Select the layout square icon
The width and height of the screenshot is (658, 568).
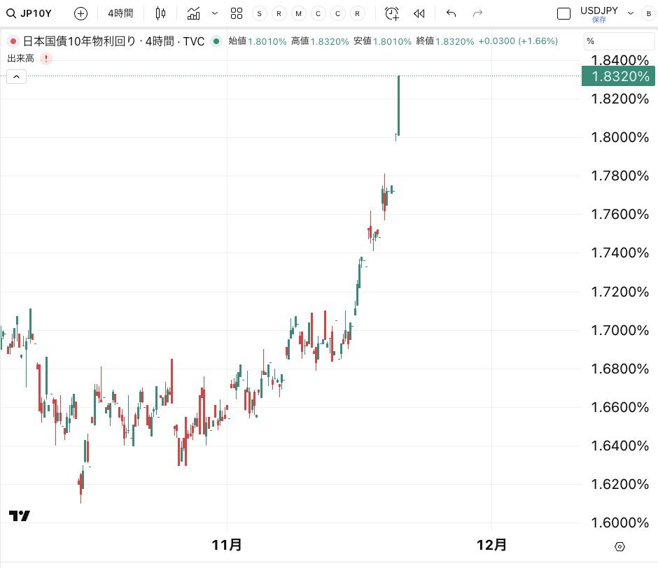(563, 14)
